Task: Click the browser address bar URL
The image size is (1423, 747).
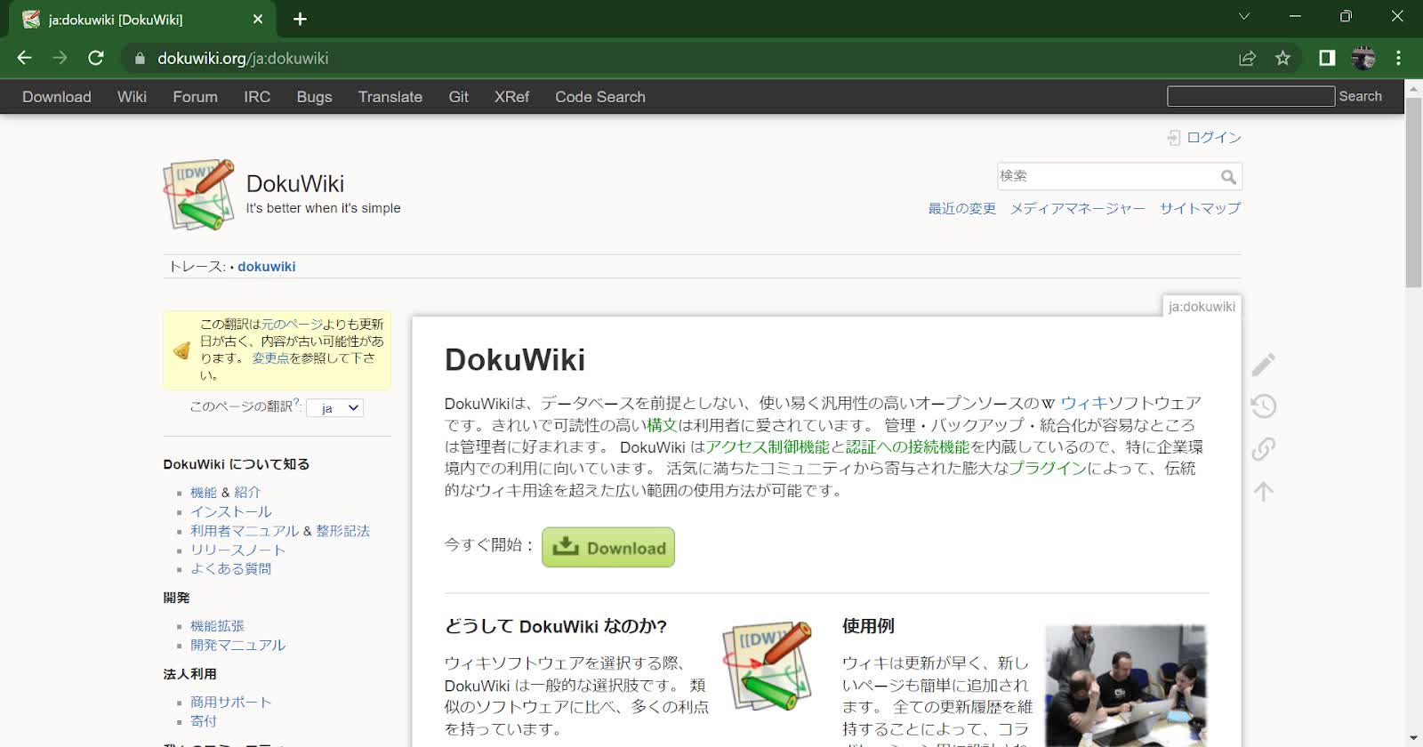Action: [243, 59]
